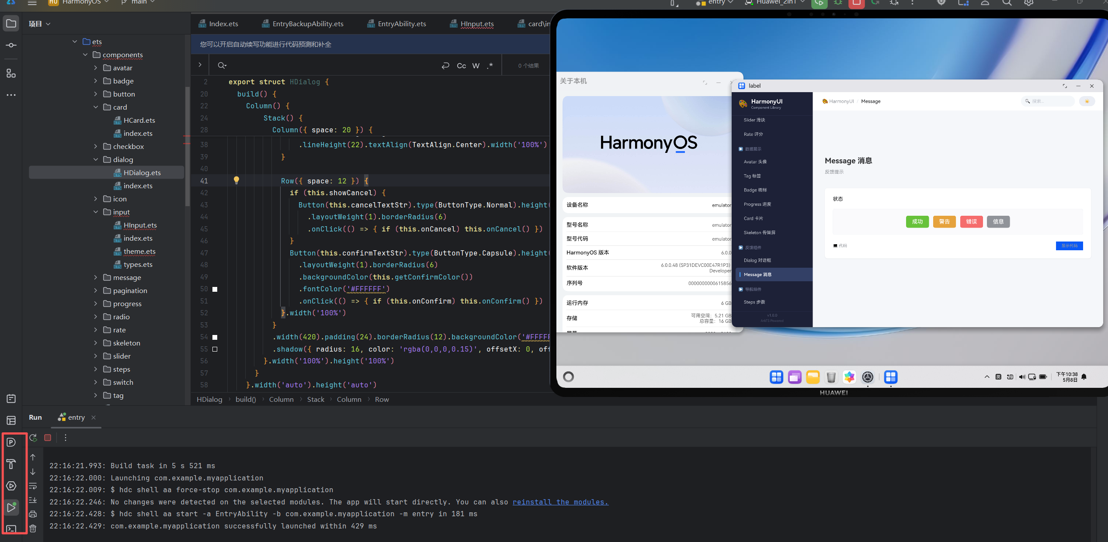Open the Settings gear in emulator dock
Viewport: 1108px width, 542px height.
868,377
